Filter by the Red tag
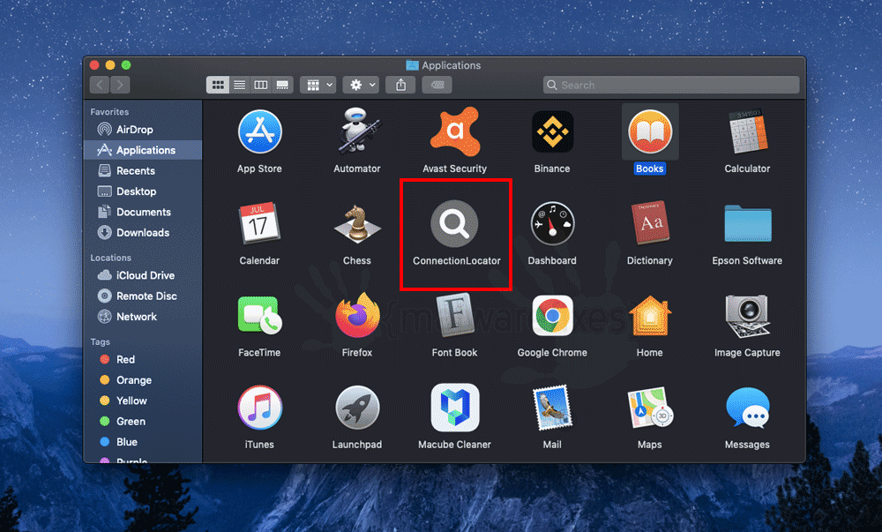The image size is (882, 532). [x=143, y=359]
